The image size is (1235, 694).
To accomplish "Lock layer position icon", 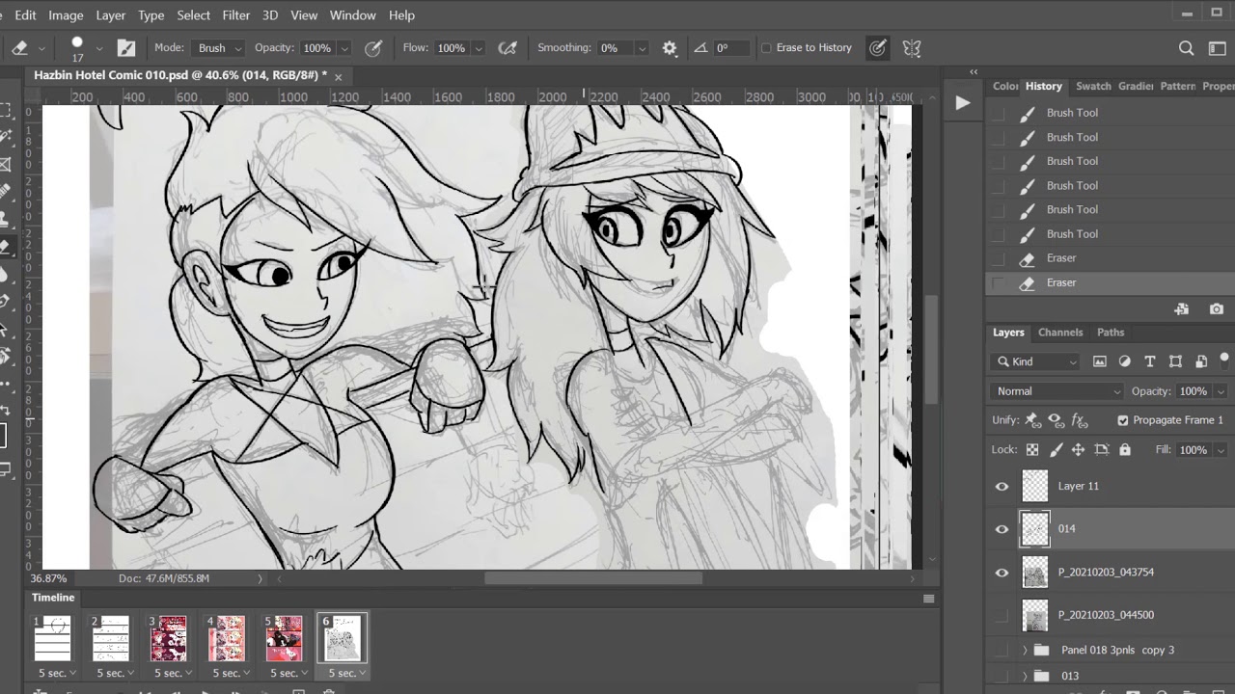I will (x=1078, y=450).
